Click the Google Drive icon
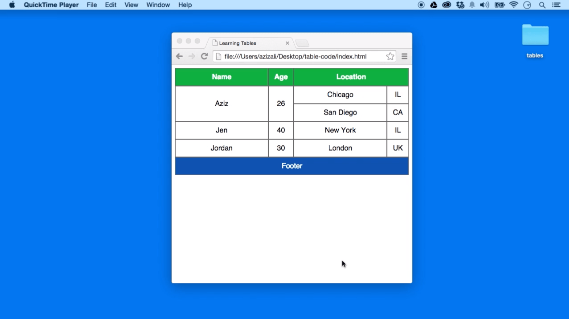Image resolution: width=569 pixels, height=319 pixels. (434, 5)
